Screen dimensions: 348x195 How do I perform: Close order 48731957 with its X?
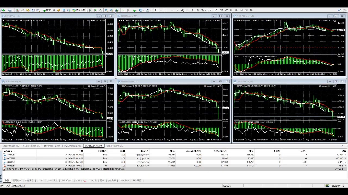pyautogui.click(x=346, y=155)
